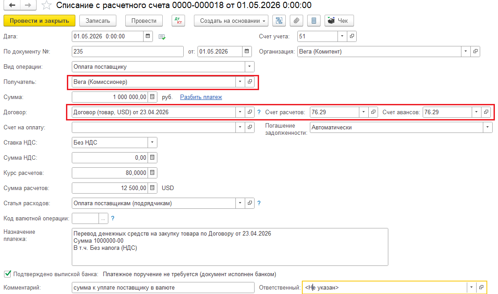Expand the Ответственный dropdown
The width and height of the screenshot is (498, 294).
pyautogui.click(x=471, y=287)
